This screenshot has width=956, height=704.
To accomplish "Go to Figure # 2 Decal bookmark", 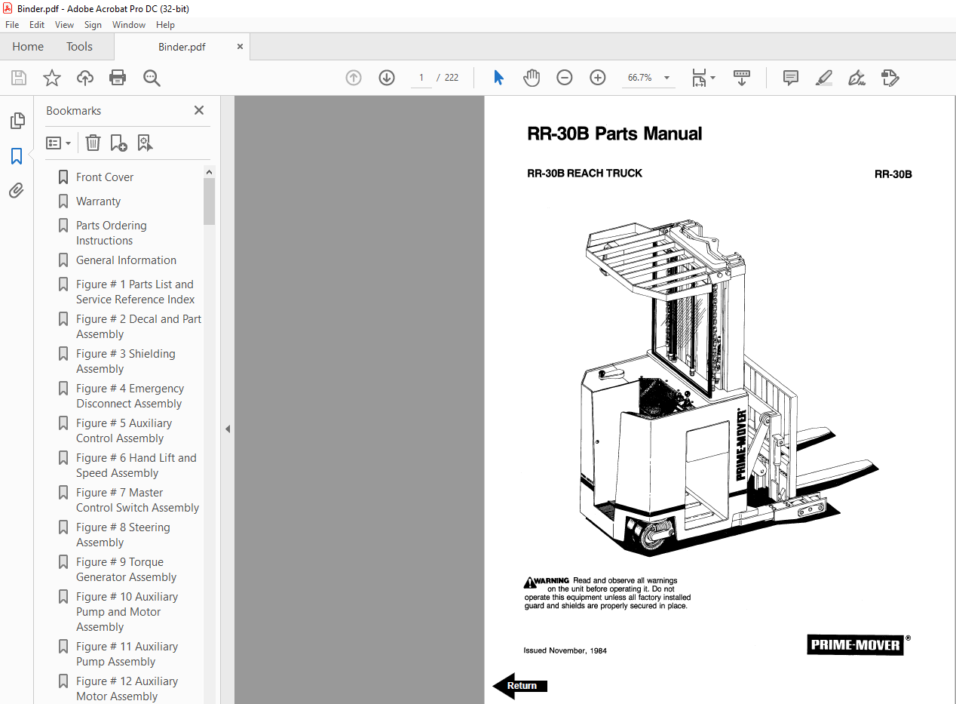I will (138, 327).
